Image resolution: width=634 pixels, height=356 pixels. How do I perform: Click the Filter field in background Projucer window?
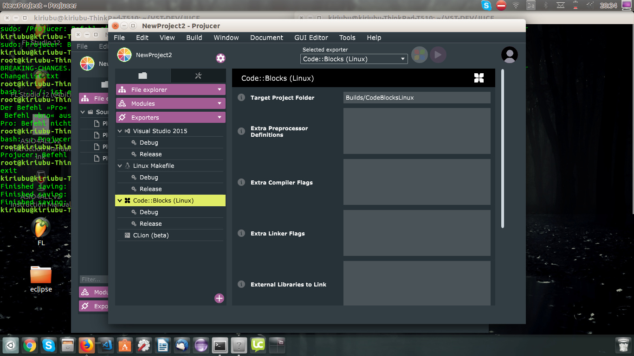94,280
